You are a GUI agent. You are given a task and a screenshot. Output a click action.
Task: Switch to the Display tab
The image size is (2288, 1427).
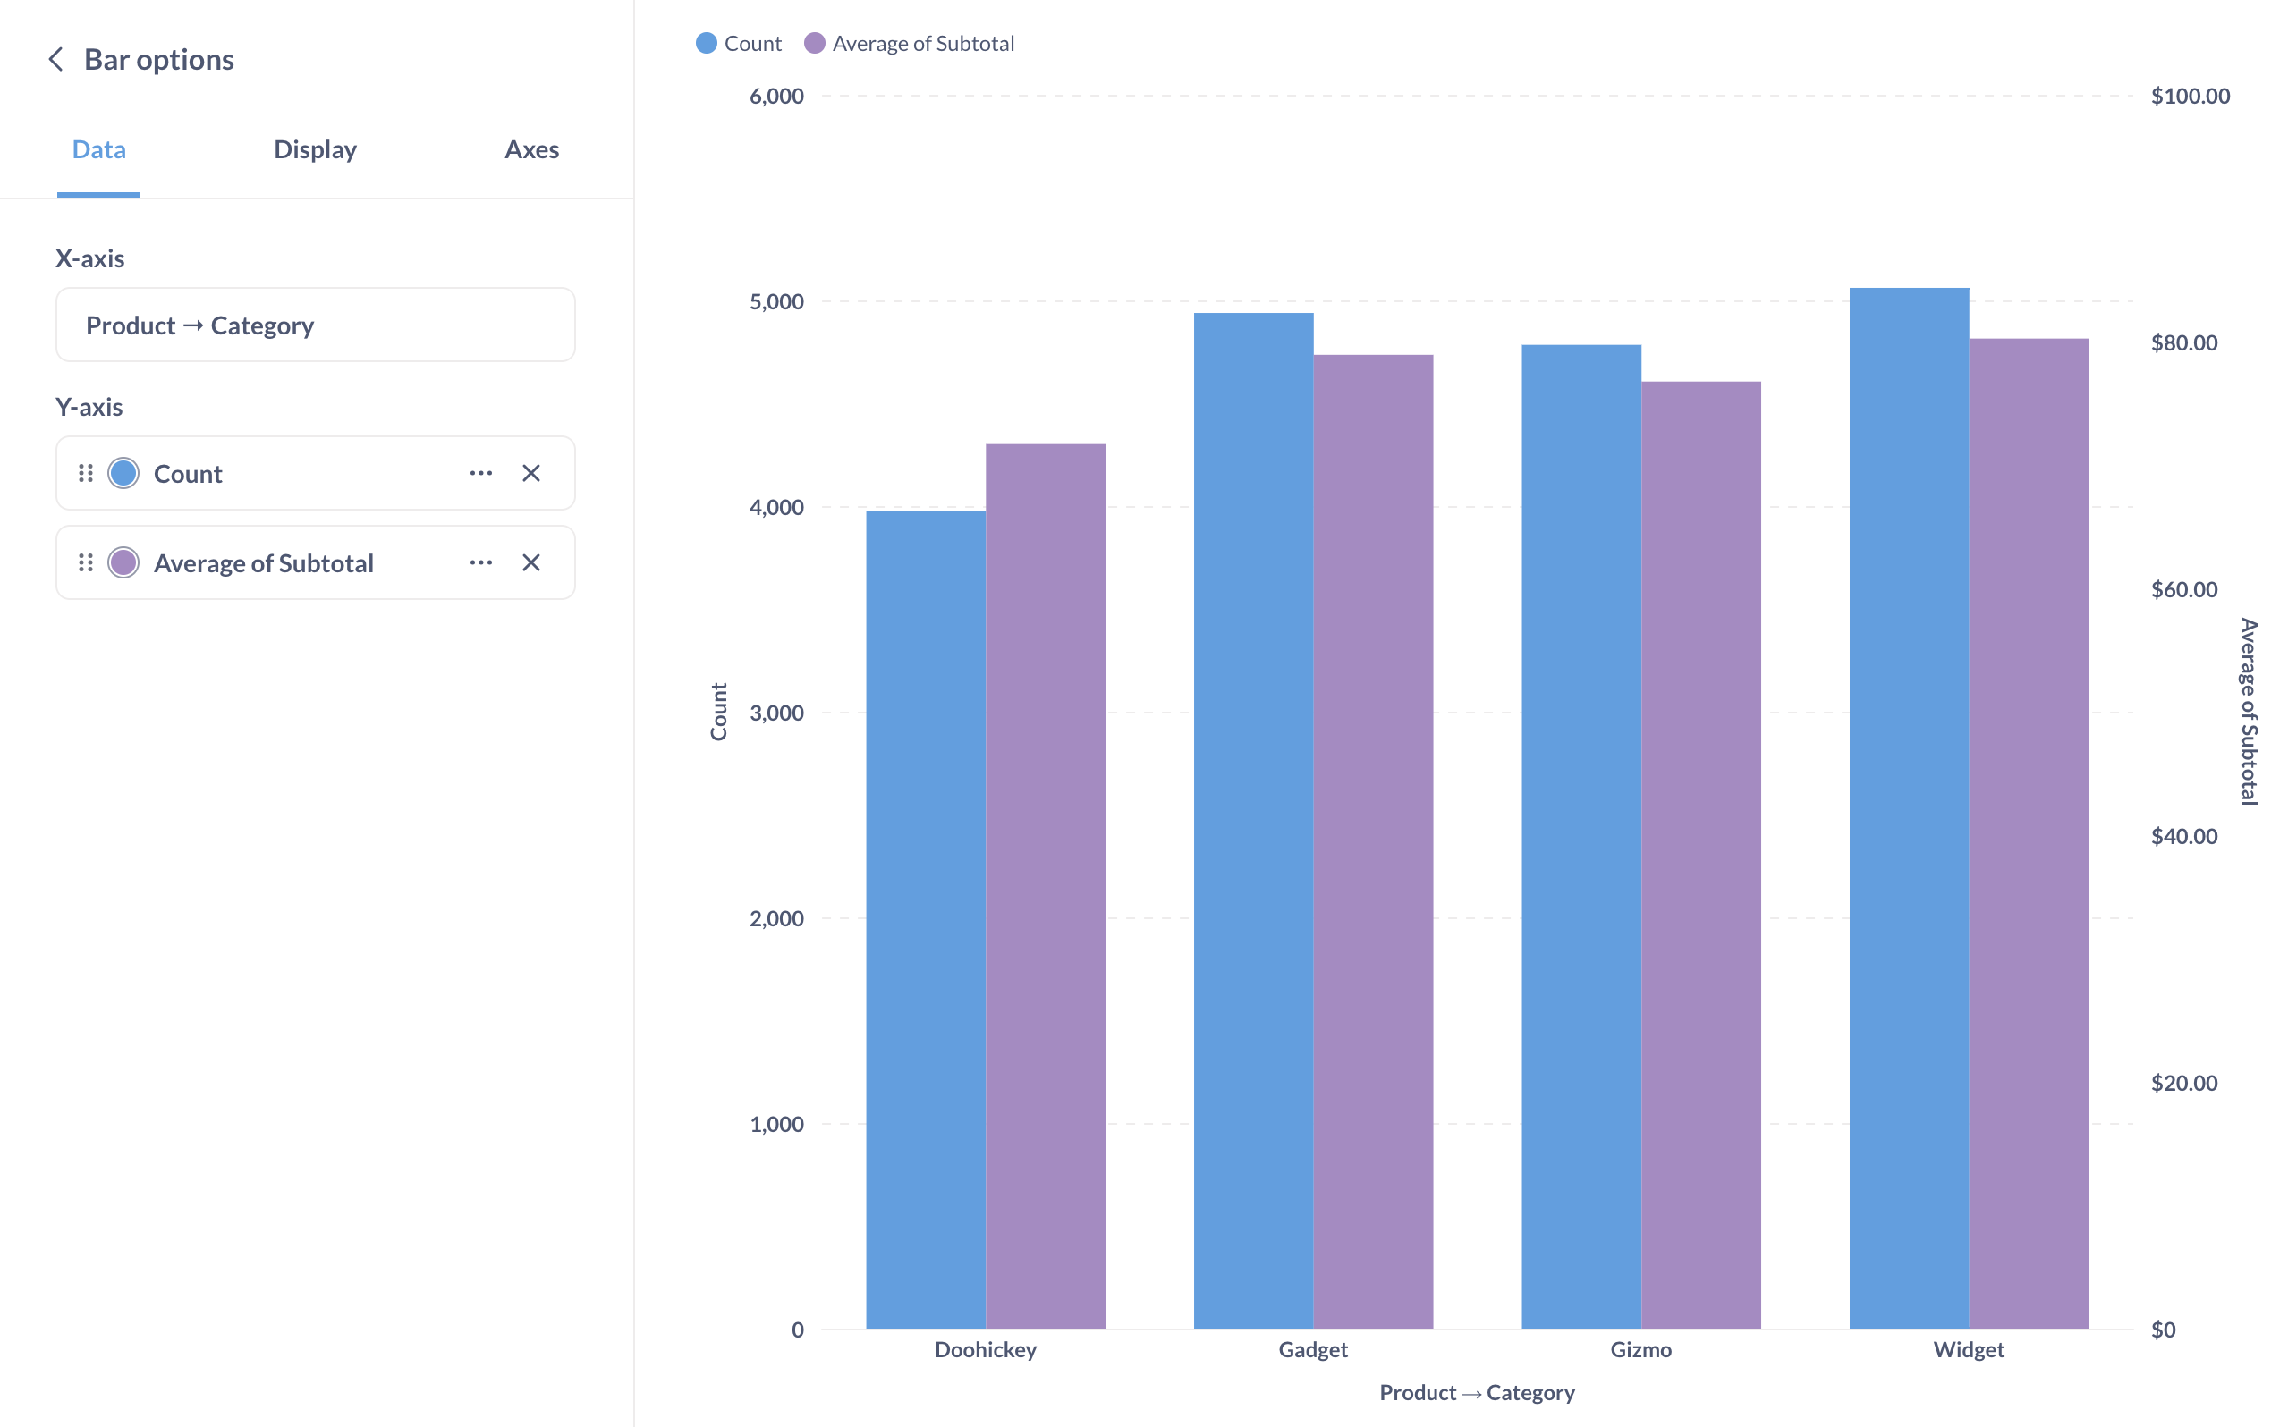tap(314, 149)
